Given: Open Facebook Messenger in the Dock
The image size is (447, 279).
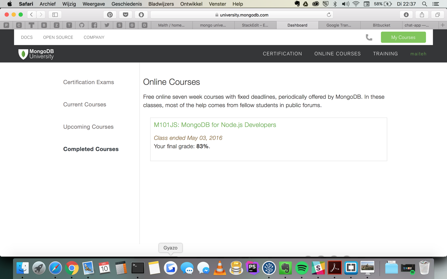Looking at the screenshot, I should click(x=203, y=268).
